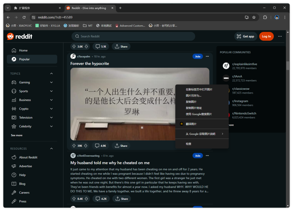Choose '复制图片' from context menu
Viewport: 293px width, 211px height.
(x=191, y=102)
